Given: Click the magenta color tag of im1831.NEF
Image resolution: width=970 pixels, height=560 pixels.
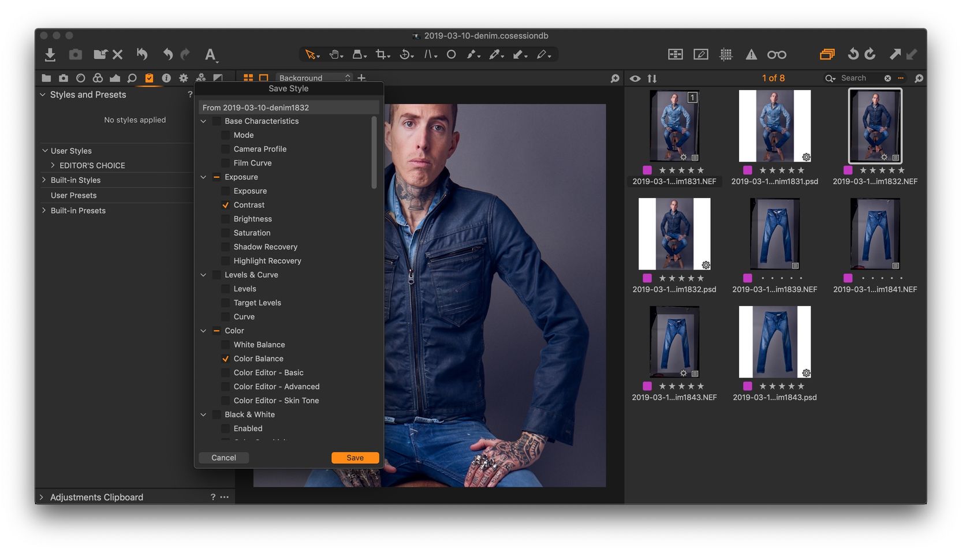Looking at the screenshot, I should (647, 170).
